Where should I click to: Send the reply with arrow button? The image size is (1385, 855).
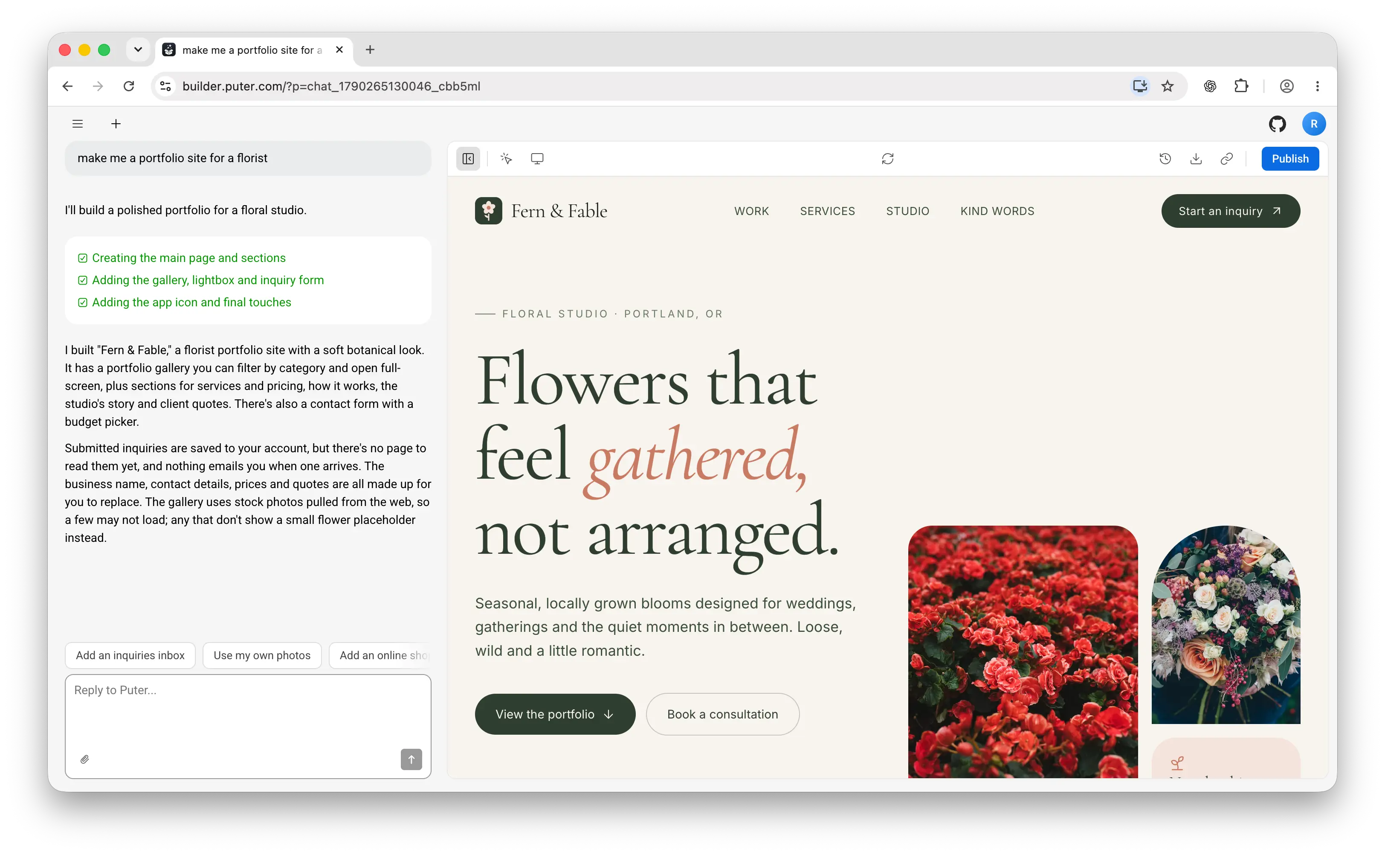pos(411,759)
